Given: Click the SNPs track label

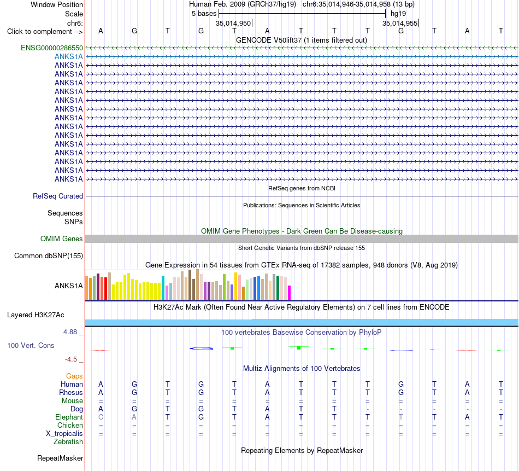Looking at the screenshot, I should click(x=74, y=222).
